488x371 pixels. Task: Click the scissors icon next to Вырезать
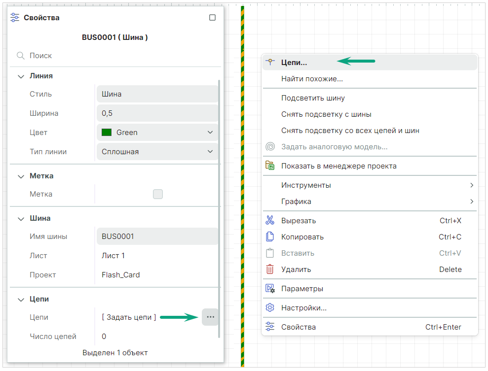[269, 220]
